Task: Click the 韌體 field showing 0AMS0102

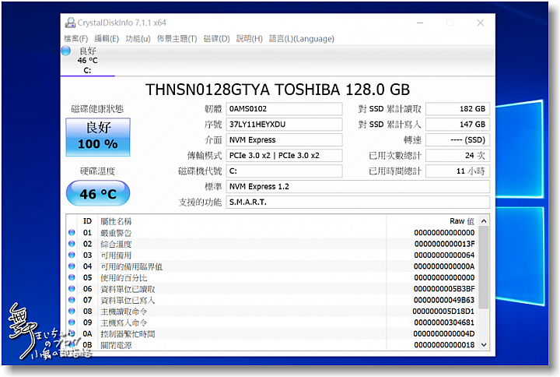Action: click(x=284, y=109)
